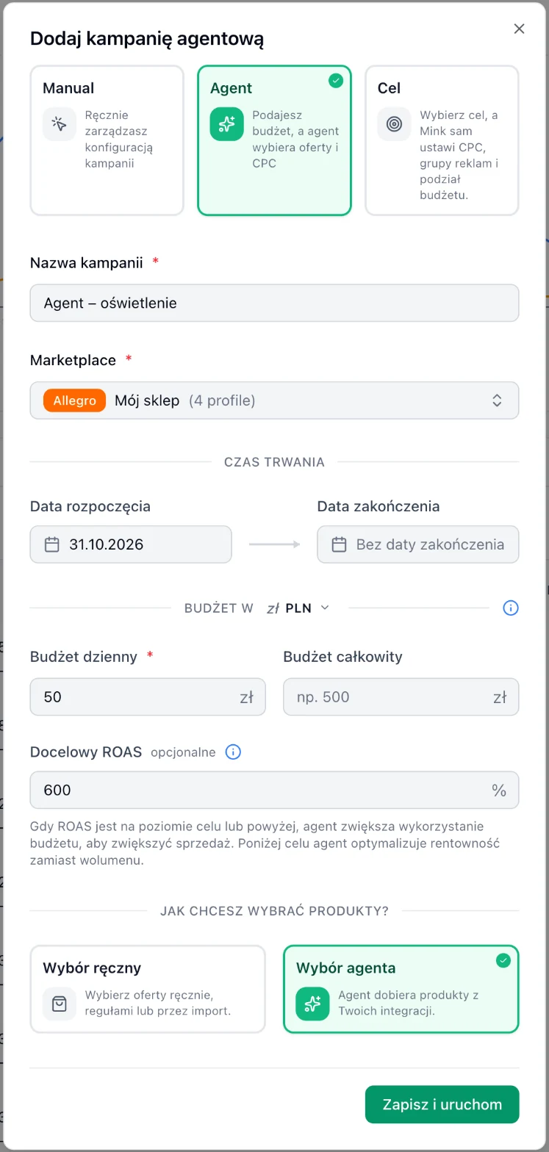Click the up-down chevrons in Marketplace field
Screen dimensions: 549x1152
pyautogui.click(x=497, y=400)
